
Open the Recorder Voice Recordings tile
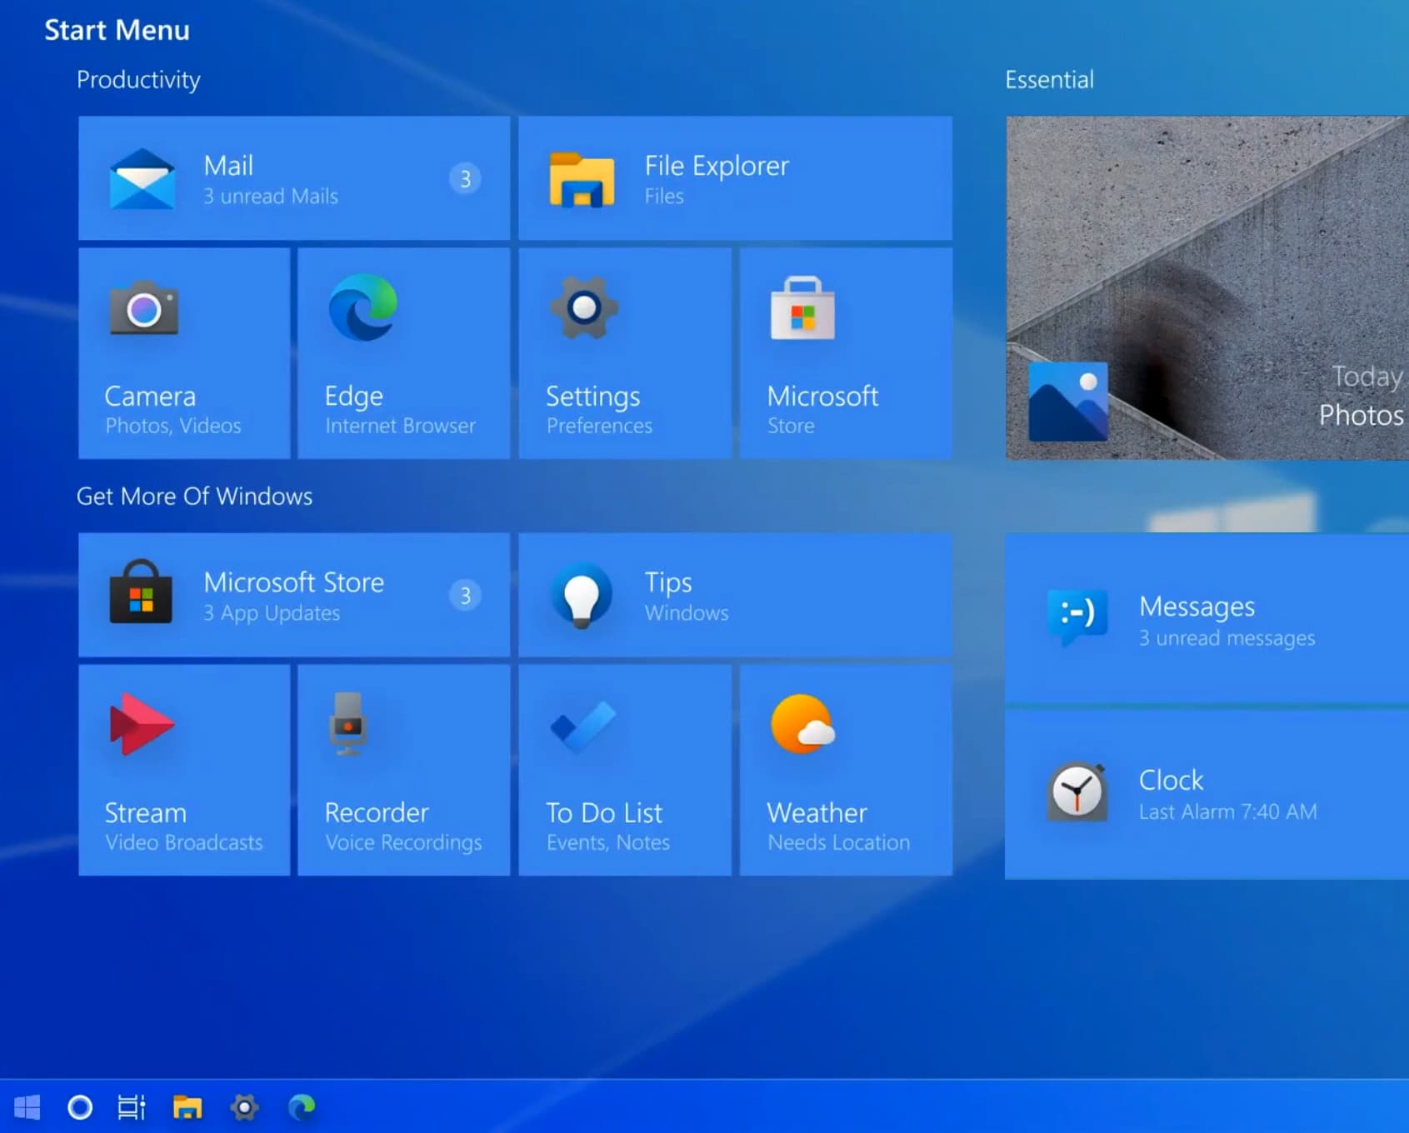coord(403,770)
